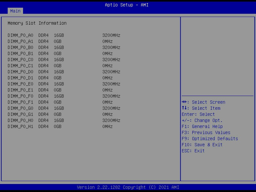
Task: Click the 0MHz value for DIMM_P0_E1
Action: [108, 90]
